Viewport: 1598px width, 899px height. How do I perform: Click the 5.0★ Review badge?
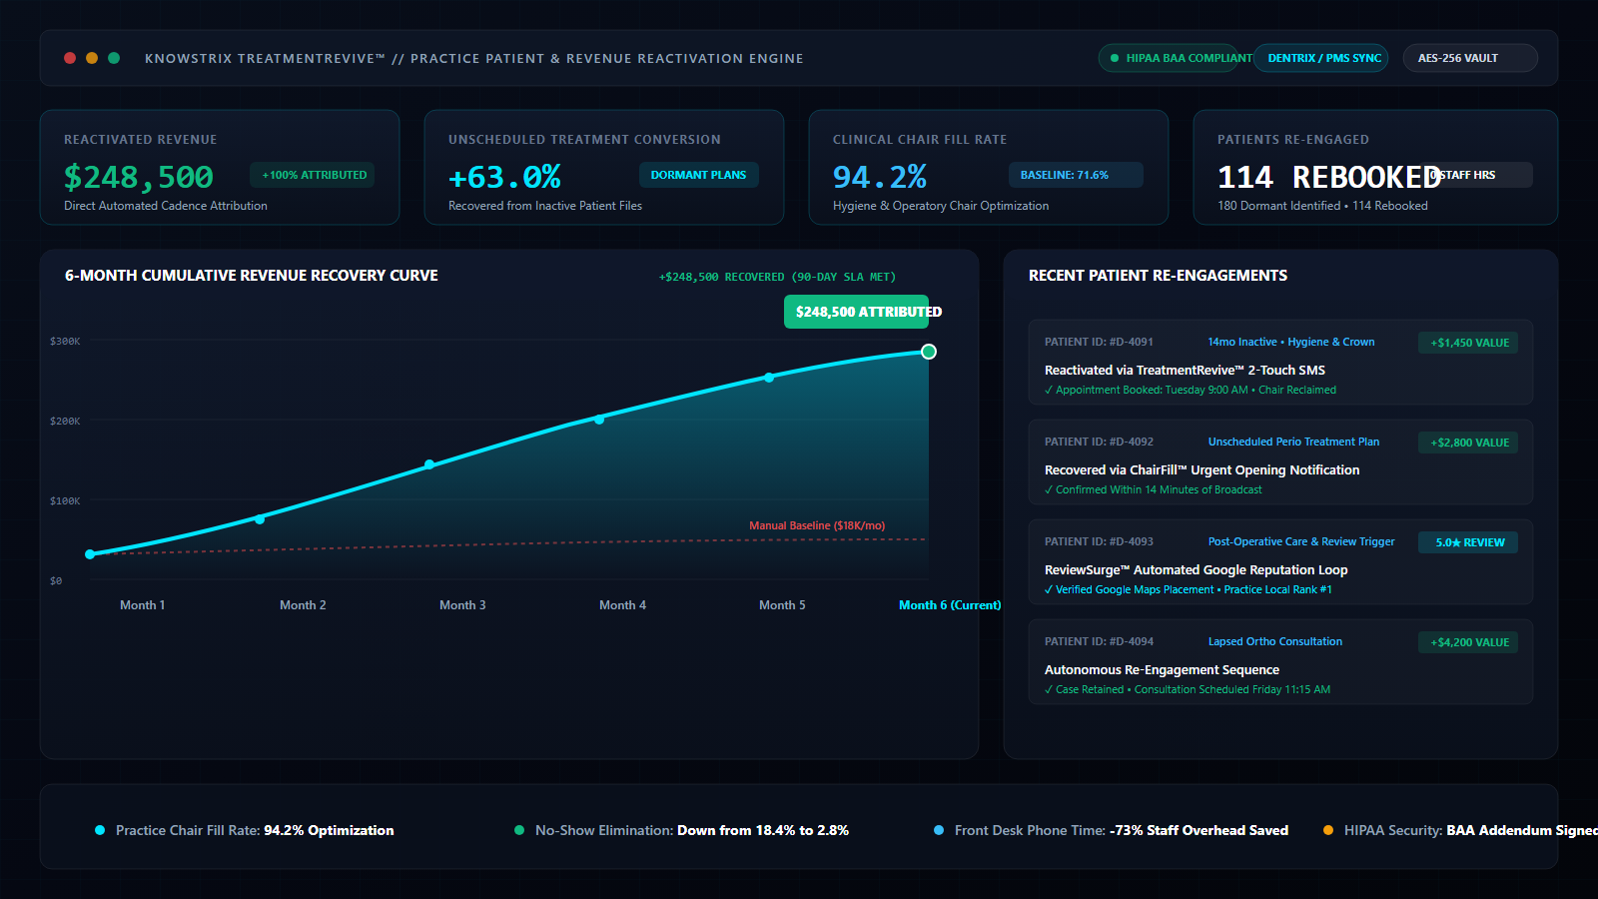(1468, 542)
